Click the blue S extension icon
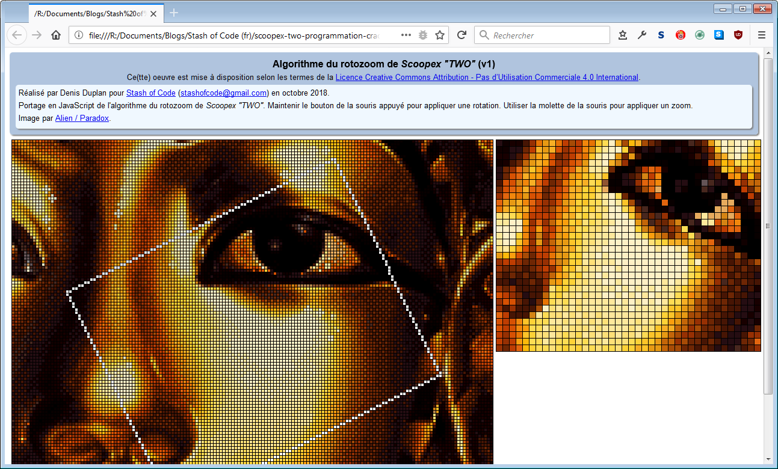Image resolution: width=778 pixels, height=469 pixels. [661, 35]
